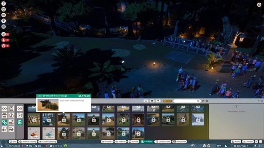Switch to the Habitat tab
This screenshot has width=264, height=148.
(x=120, y=141)
